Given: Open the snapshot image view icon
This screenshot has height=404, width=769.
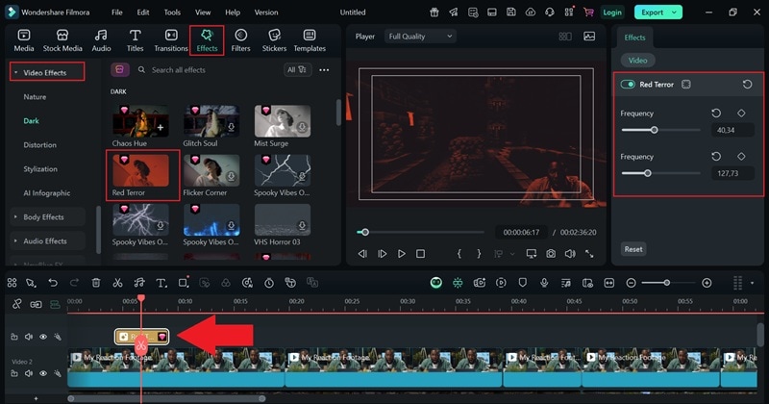Looking at the screenshot, I should [589, 37].
